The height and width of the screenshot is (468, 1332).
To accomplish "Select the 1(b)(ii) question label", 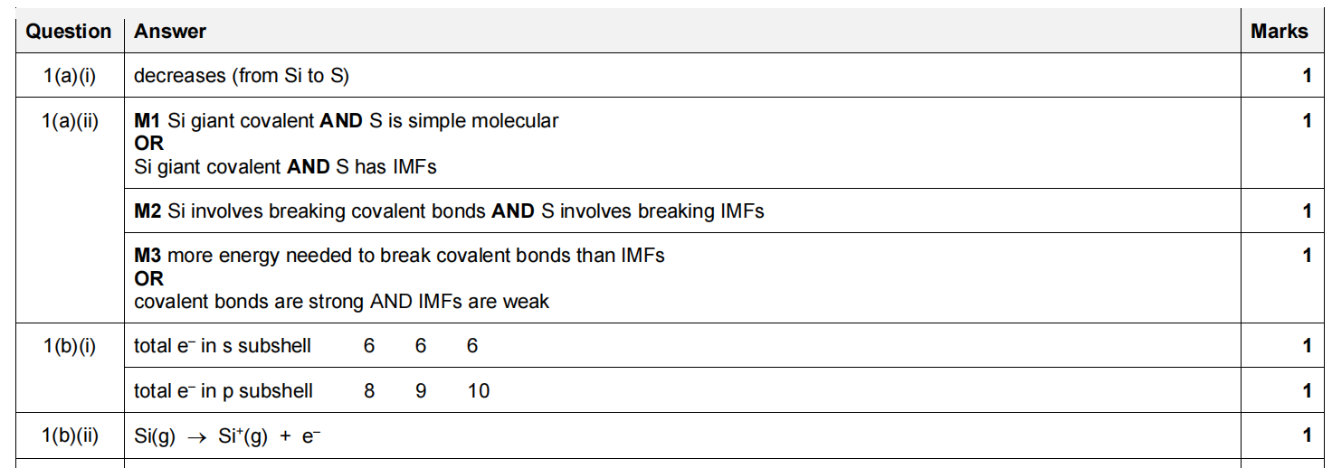I will 70,436.
